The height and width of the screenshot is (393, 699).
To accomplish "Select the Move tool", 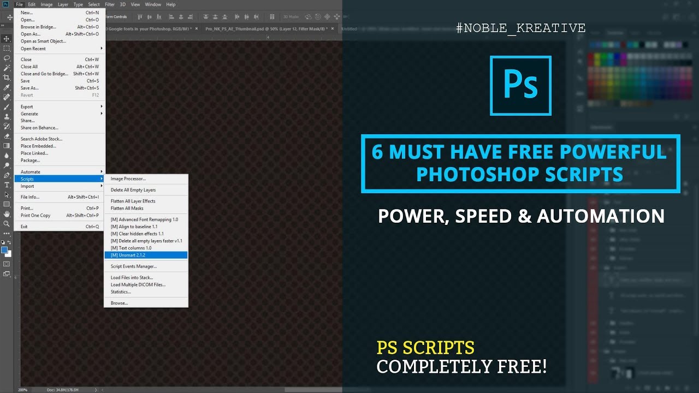I will tap(7, 39).
